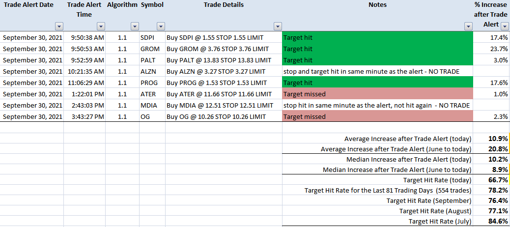This screenshot has height=227, width=510.
Task: Open the Trade Details filter dropdown
Action: pyautogui.click(x=278, y=27)
